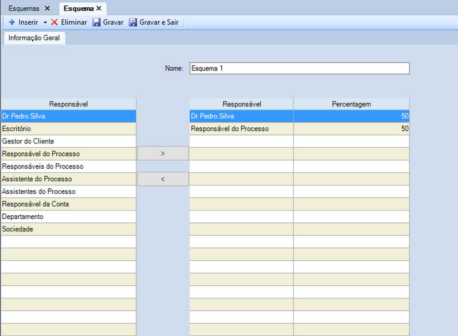Click the Inserir plus icon
The image size is (458, 336).
pos(12,22)
